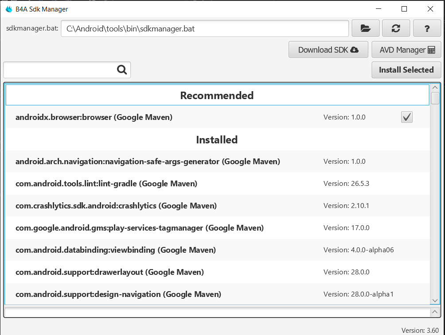Focus the sdkmanager.bat path field

pyautogui.click(x=205, y=28)
